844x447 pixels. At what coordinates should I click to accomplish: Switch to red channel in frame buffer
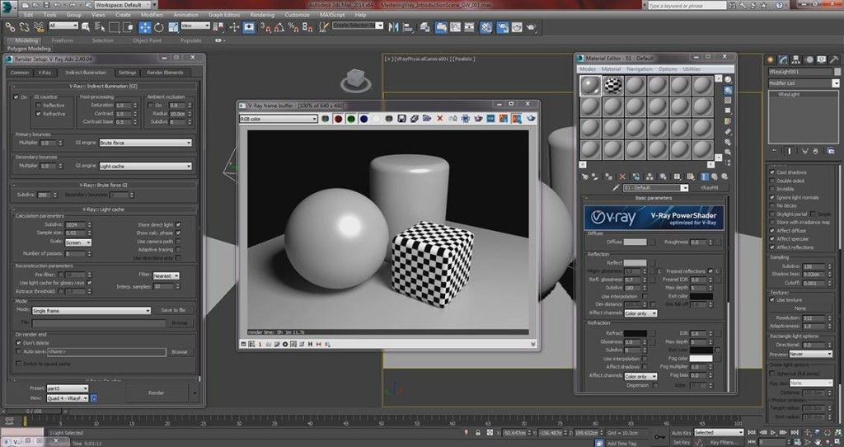338,119
